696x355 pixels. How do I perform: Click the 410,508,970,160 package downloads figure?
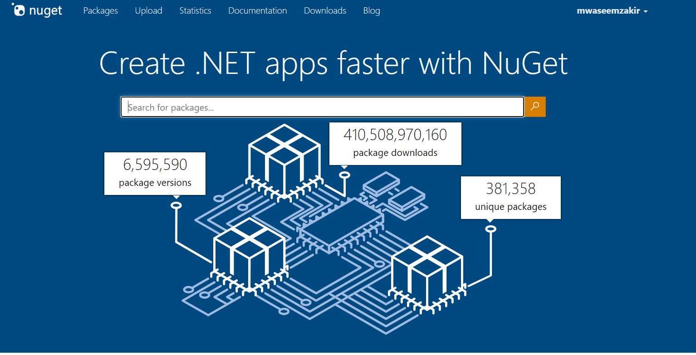[395, 135]
